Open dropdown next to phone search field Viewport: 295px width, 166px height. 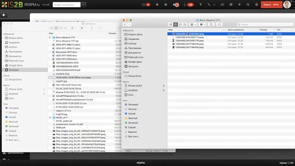tap(84, 5)
